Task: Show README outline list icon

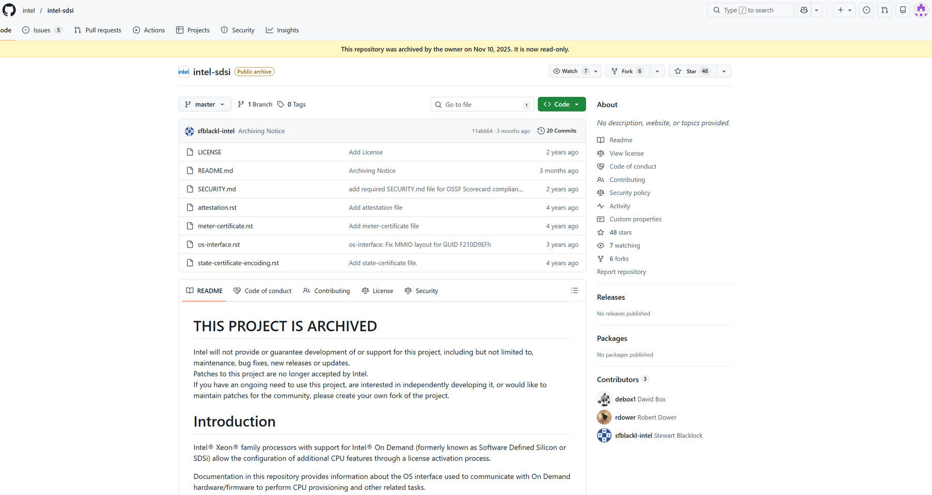Action: [x=574, y=291]
